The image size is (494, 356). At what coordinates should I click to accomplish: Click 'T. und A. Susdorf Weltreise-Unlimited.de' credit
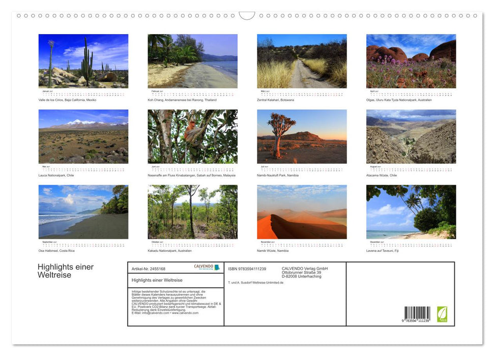pyautogui.click(x=255, y=283)
